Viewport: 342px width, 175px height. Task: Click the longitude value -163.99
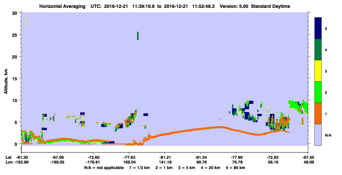coord(22,162)
